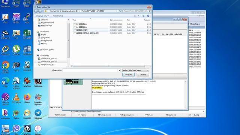Viewport: 240px width, 135px height.
Task: Launch putty from the desktop
Action: tap(27, 18)
